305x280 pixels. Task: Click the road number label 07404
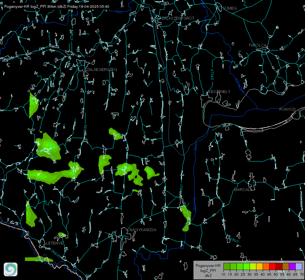[x=72, y=35]
